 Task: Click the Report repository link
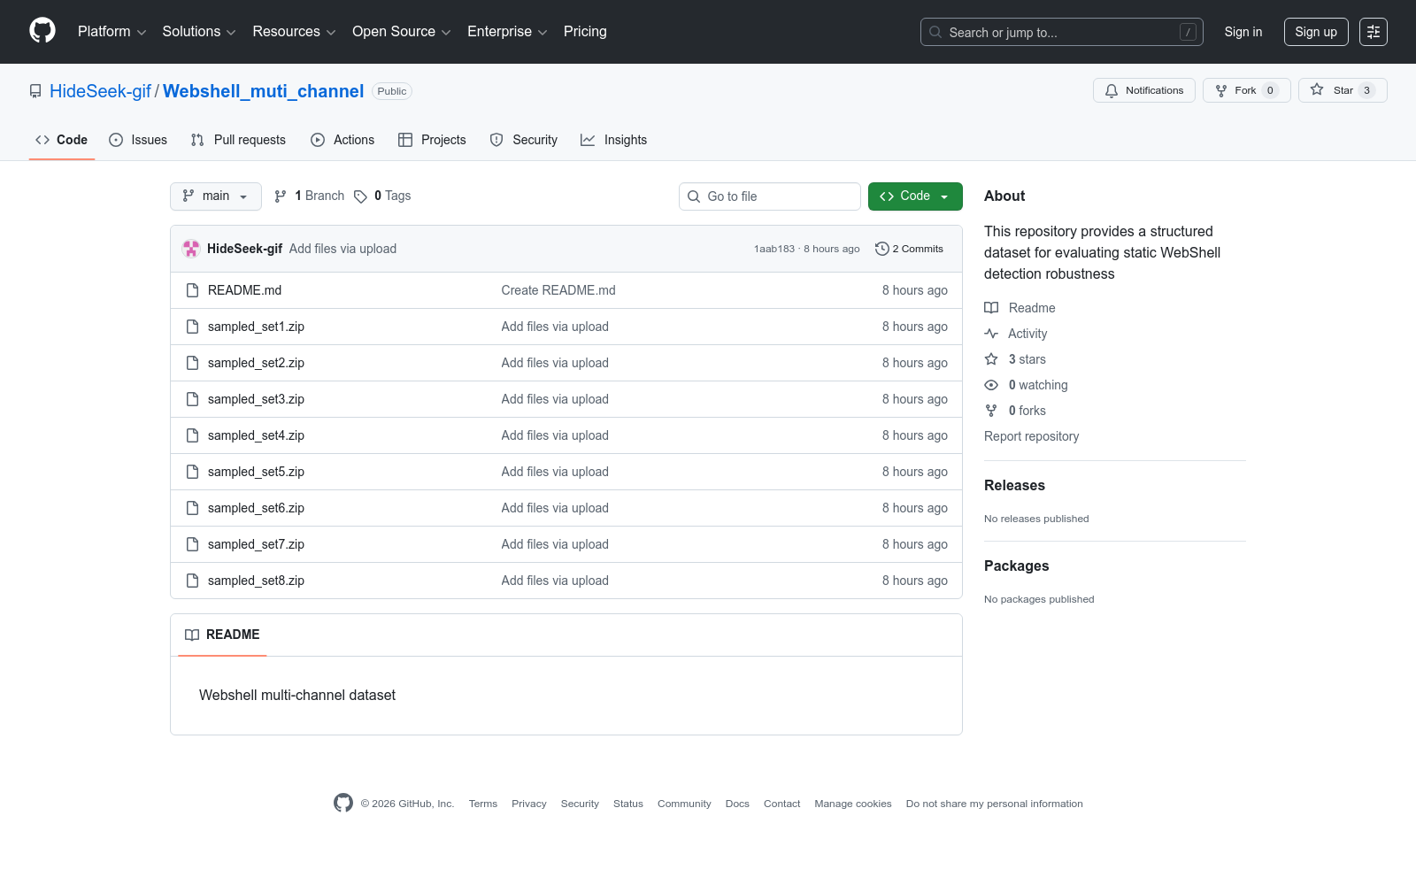(x=1031, y=436)
